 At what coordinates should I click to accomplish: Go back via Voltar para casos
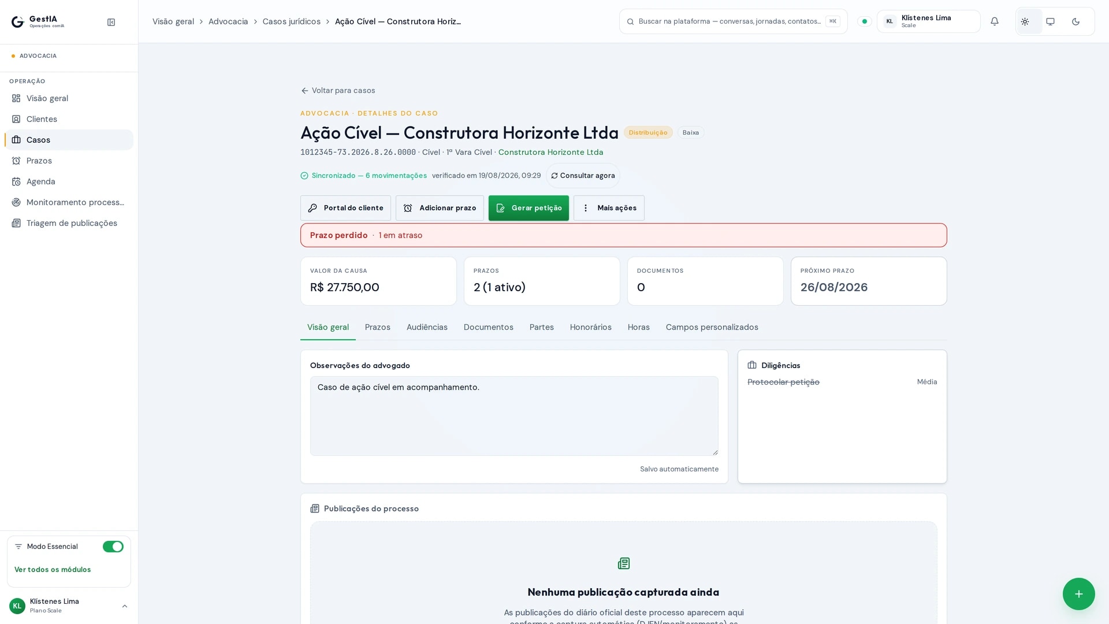point(338,91)
